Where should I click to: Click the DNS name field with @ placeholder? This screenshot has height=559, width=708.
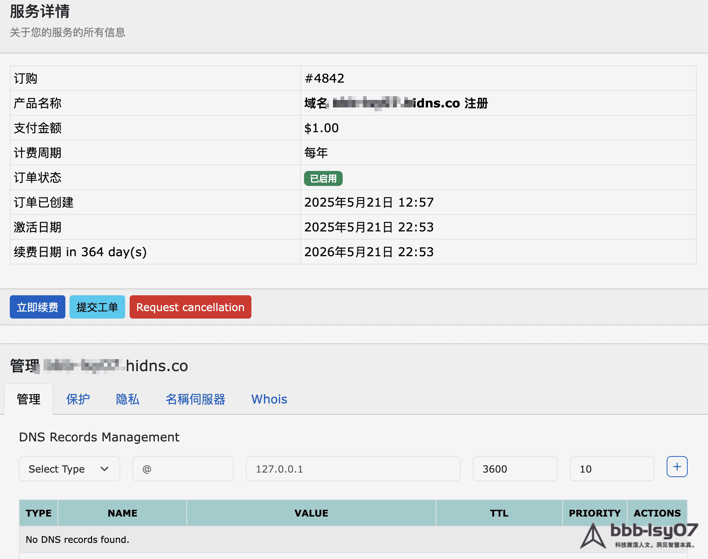point(183,469)
